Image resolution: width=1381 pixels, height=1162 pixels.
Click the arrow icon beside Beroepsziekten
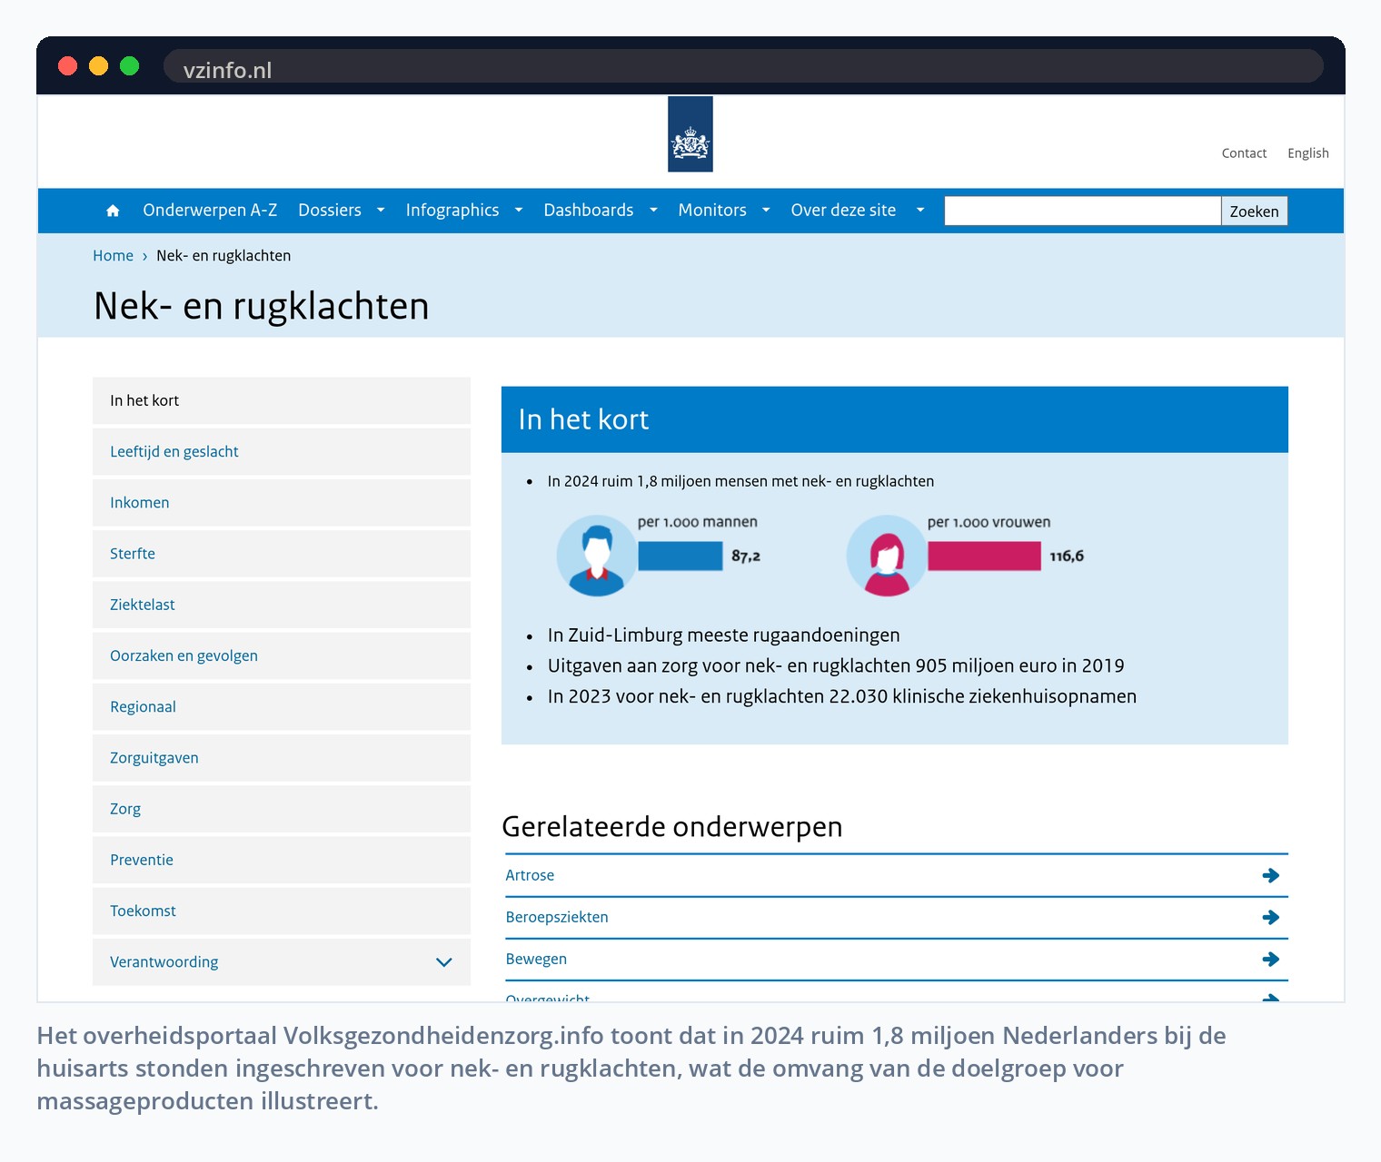1271,917
